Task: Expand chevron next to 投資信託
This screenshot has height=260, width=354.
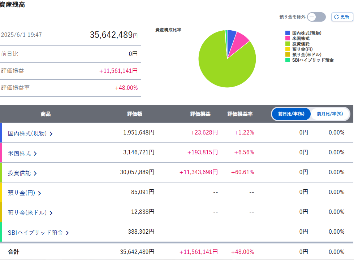Action: (x=35, y=173)
